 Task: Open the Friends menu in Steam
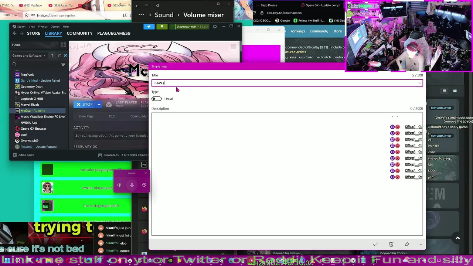point(42,27)
